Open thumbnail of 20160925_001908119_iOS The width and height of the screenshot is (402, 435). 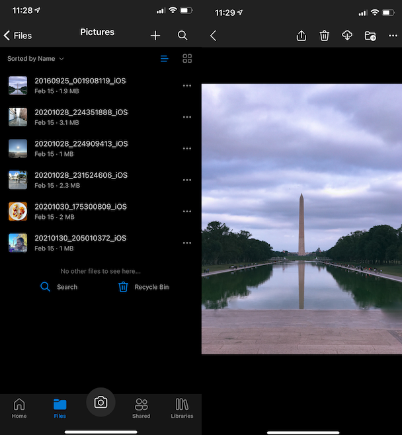coord(18,85)
